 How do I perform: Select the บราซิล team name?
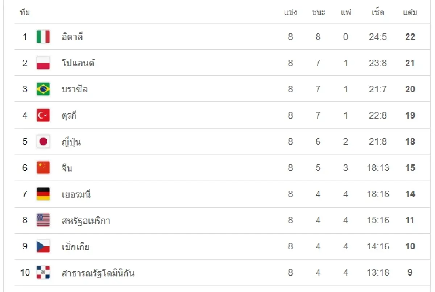pyautogui.click(x=75, y=89)
